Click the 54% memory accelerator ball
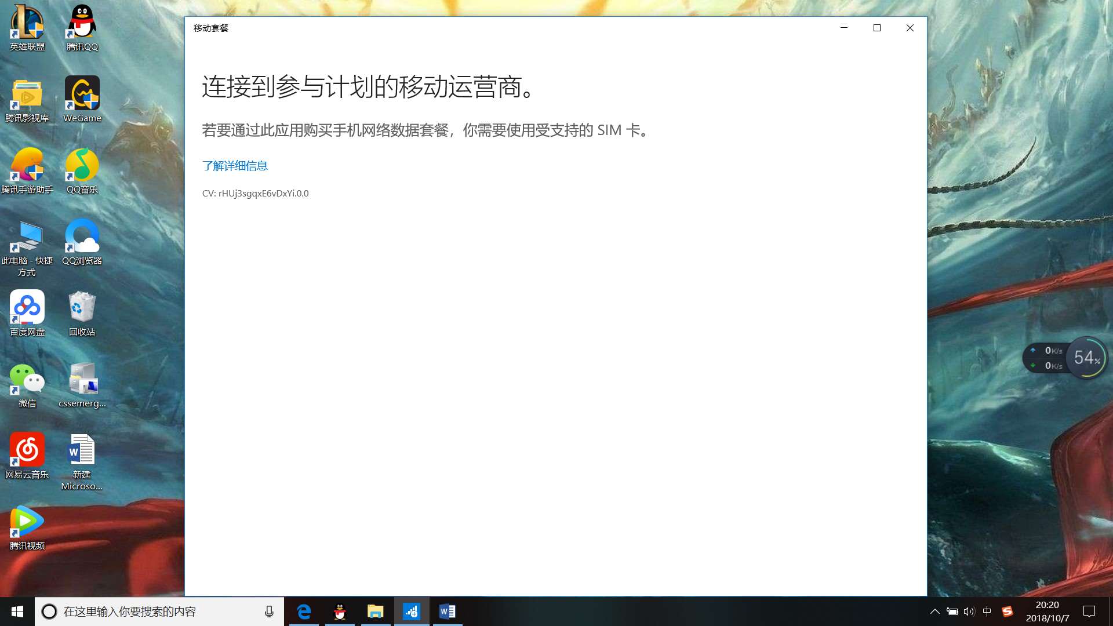 click(1087, 358)
